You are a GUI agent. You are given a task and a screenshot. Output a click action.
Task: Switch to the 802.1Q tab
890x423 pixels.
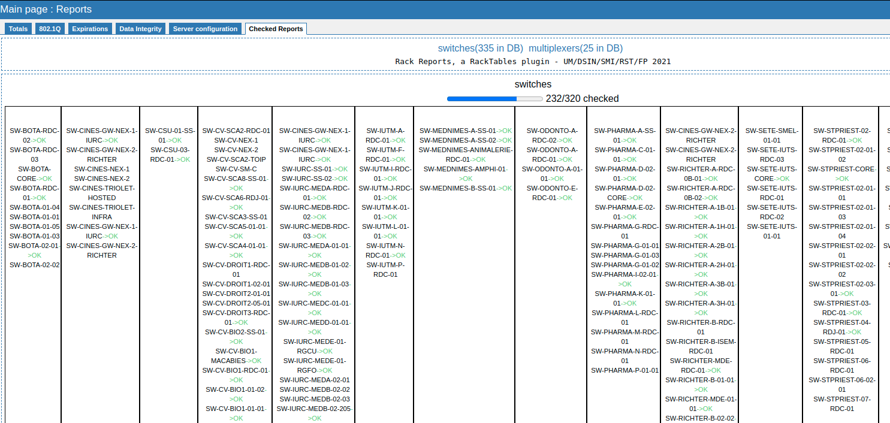pos(50,29)
